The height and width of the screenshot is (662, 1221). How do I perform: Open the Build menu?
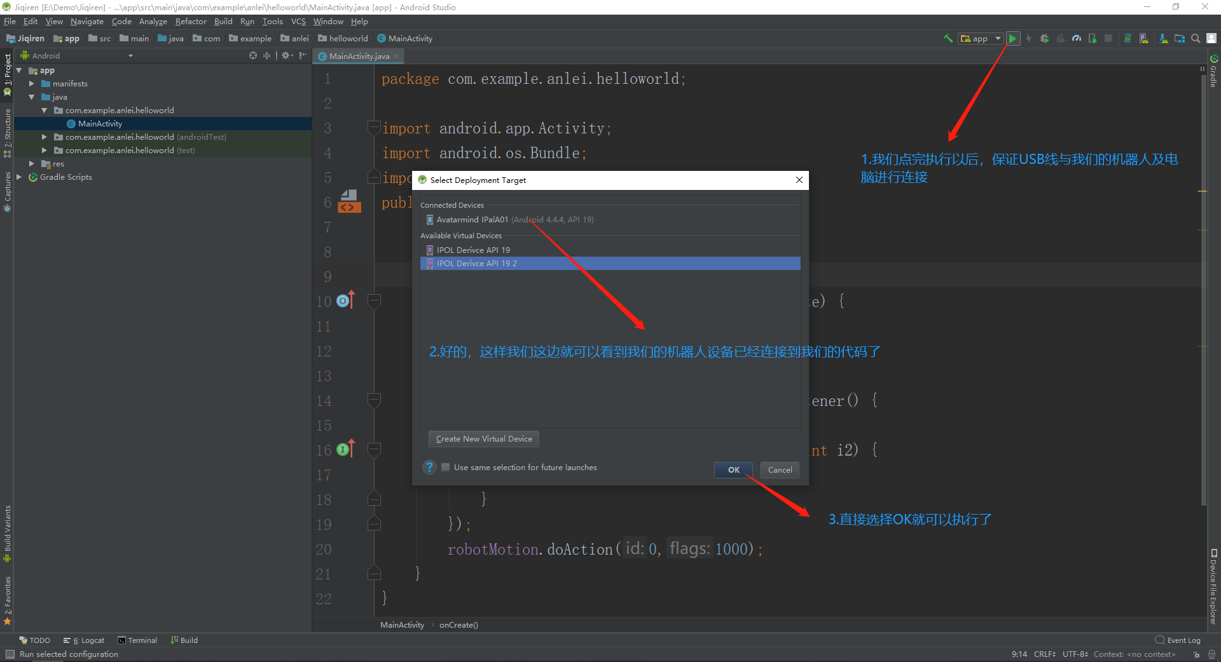223,22
